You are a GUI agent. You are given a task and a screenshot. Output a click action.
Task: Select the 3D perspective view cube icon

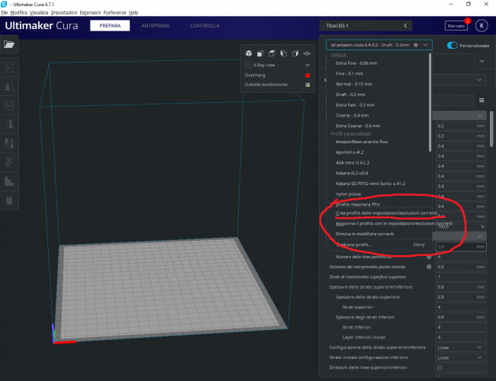pyautogui.click(x=249, y=53)
